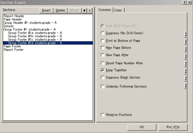The width and height of the screenshot is (193, 133).
Task: Enable New Page After checkbox
Action: pos(103,55)
